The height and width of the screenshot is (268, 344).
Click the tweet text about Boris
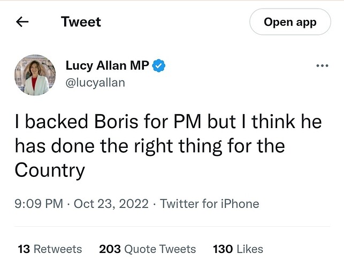click(169, 146)
